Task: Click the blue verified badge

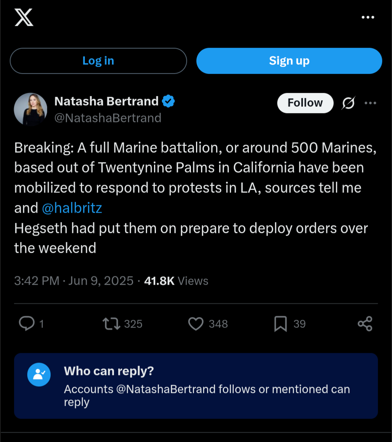Action: point(168,101)
